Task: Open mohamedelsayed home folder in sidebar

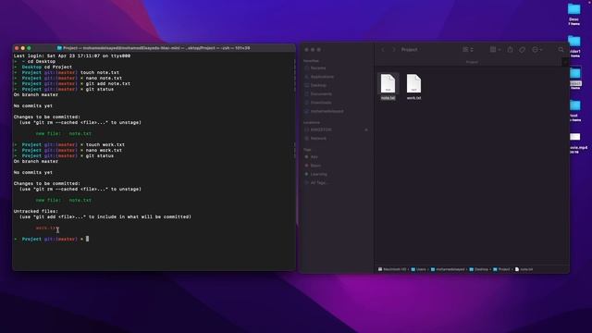Action: 327,111
